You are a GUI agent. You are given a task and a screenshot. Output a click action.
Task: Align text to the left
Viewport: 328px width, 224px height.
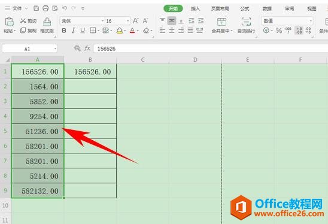[x=162, y=31]
